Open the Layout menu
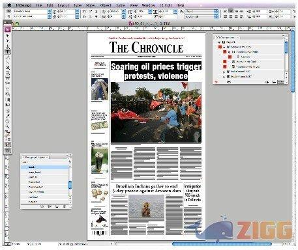The height and width of the screenshot is (250, 298). [63, 5]
